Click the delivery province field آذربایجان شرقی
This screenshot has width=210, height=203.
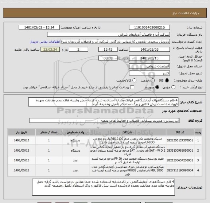tap(149, 66)
